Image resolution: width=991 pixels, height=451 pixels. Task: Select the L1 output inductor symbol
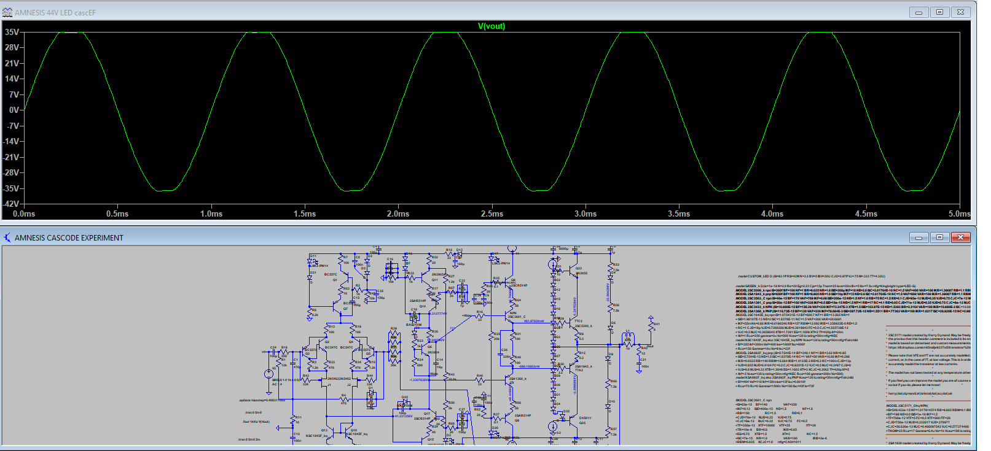pos(628,336)
